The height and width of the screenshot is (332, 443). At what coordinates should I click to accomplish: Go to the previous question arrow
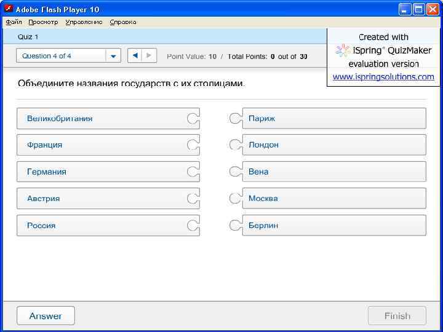pos(135,55)
